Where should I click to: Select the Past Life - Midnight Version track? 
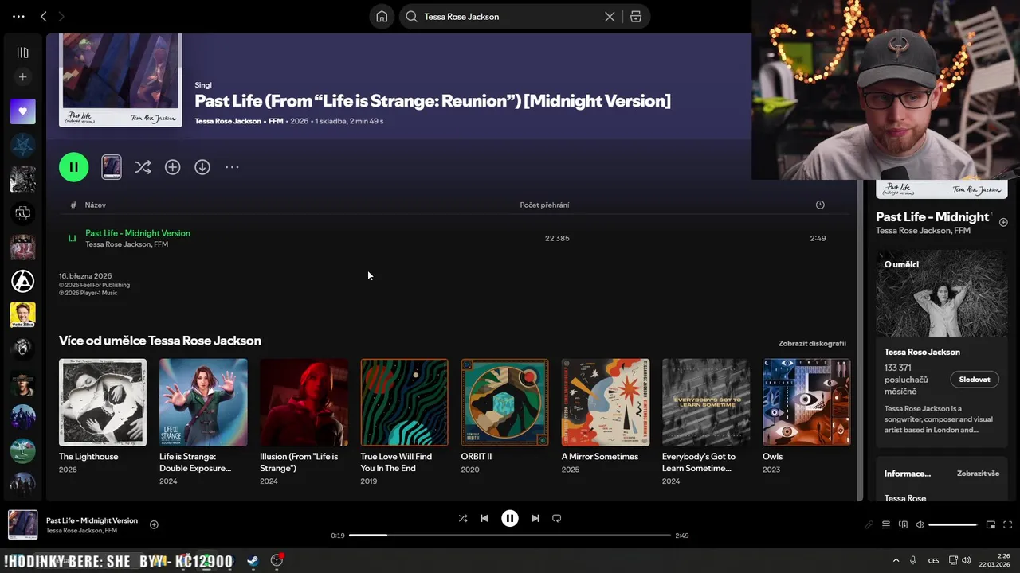138,233
